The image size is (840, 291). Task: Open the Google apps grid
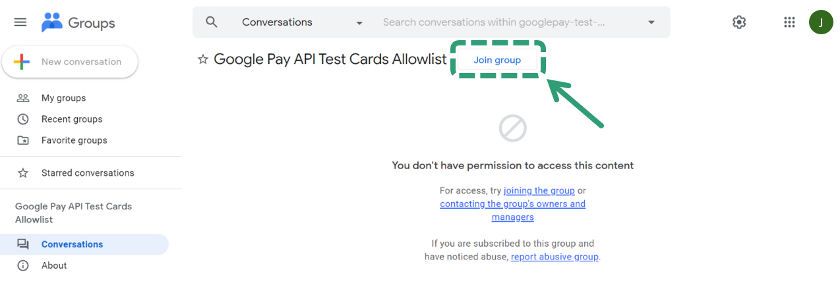[789, 22]
